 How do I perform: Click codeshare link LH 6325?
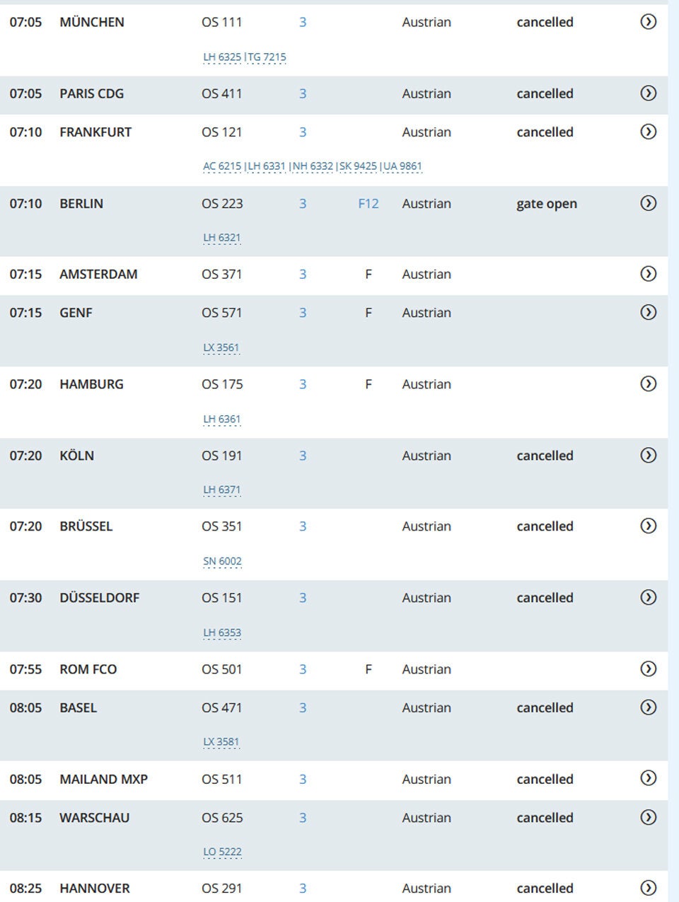[x=222, y=57]
